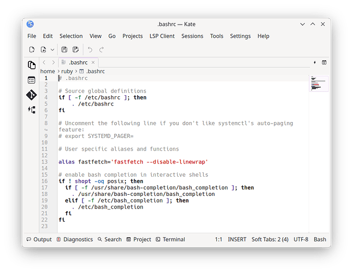Click the ruby folder in breadcrumb
The height and width of the screenshot is (273, 353).
point(67,71)
